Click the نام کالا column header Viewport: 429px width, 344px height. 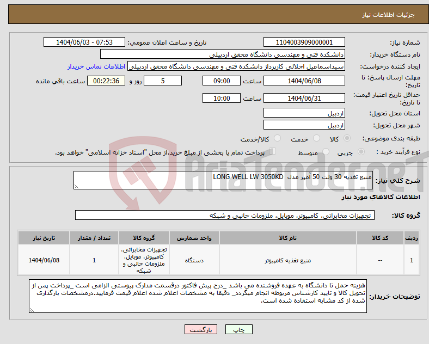[x=287, y=238]
